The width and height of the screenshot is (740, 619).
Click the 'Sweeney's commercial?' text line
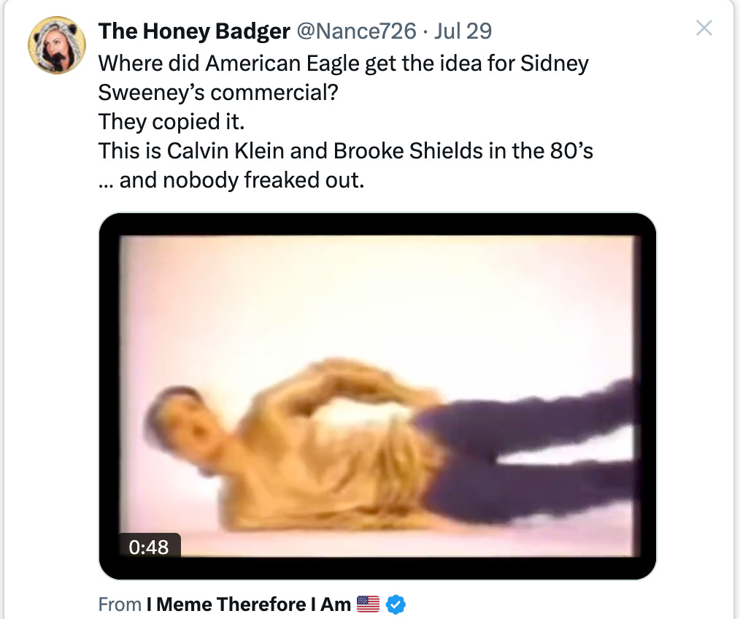(218, 93)
